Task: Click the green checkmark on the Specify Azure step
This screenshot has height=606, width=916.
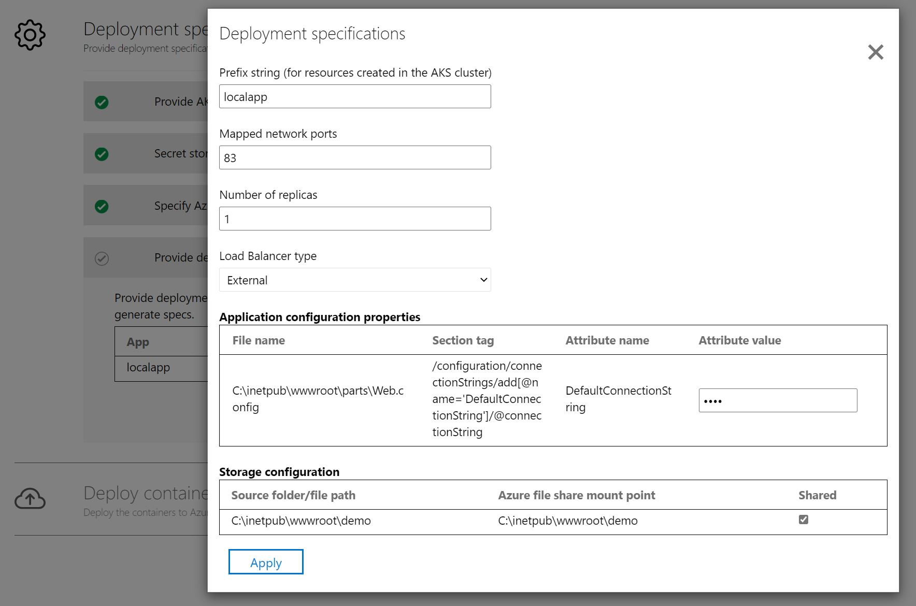Action: (102, 206)
